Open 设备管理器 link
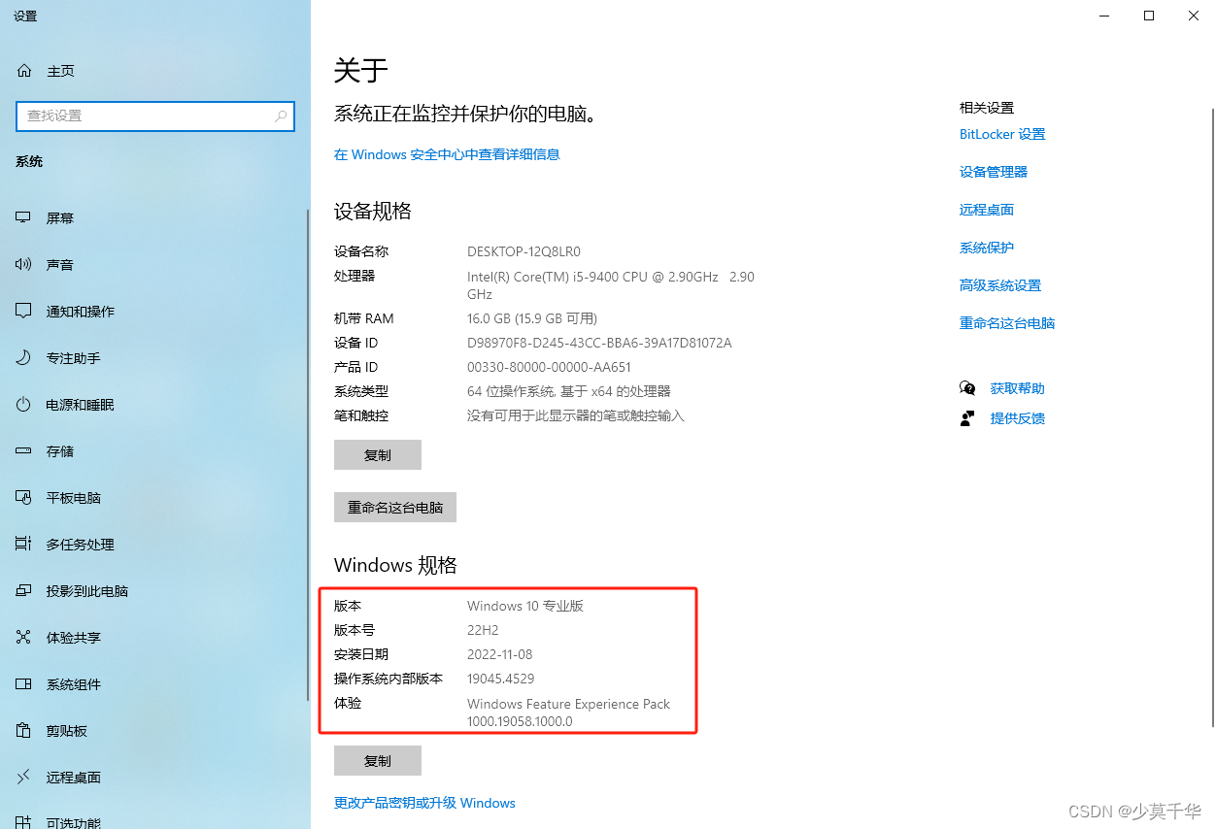Image resolution: width=1216 pixels, height=829 pixels. pyautogui.click(x=994, y=172)
